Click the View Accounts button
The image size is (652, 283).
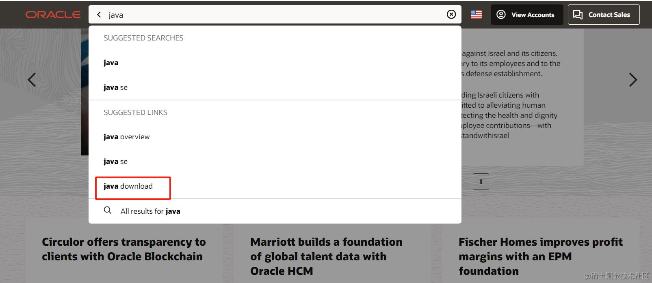click(x=526, y=15)
